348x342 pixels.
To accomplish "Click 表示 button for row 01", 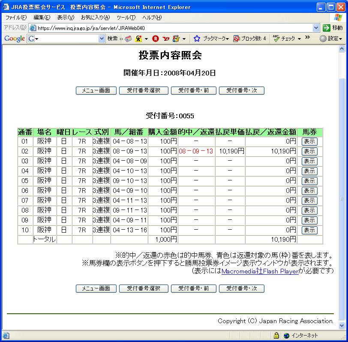I will (309, 141).
